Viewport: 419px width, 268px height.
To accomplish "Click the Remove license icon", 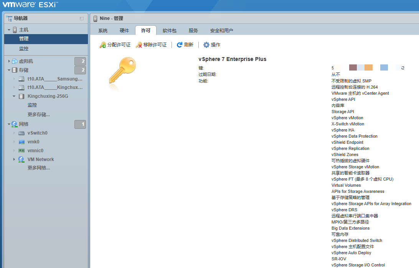I will coord(139,45).
